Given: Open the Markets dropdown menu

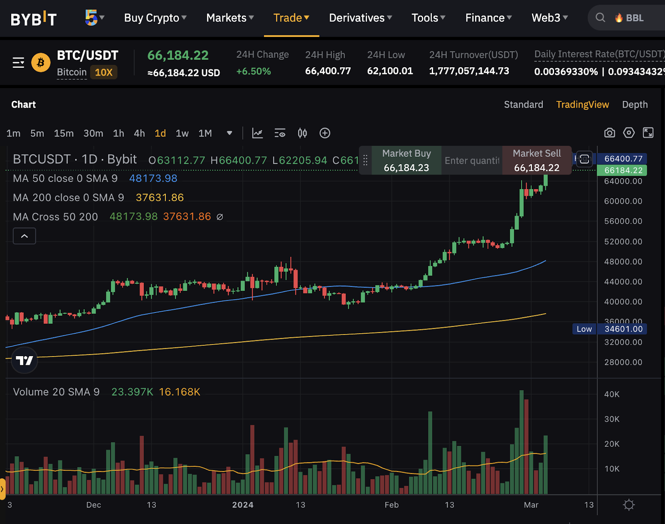Looking at the screenshot, I should tap(230, 18).
